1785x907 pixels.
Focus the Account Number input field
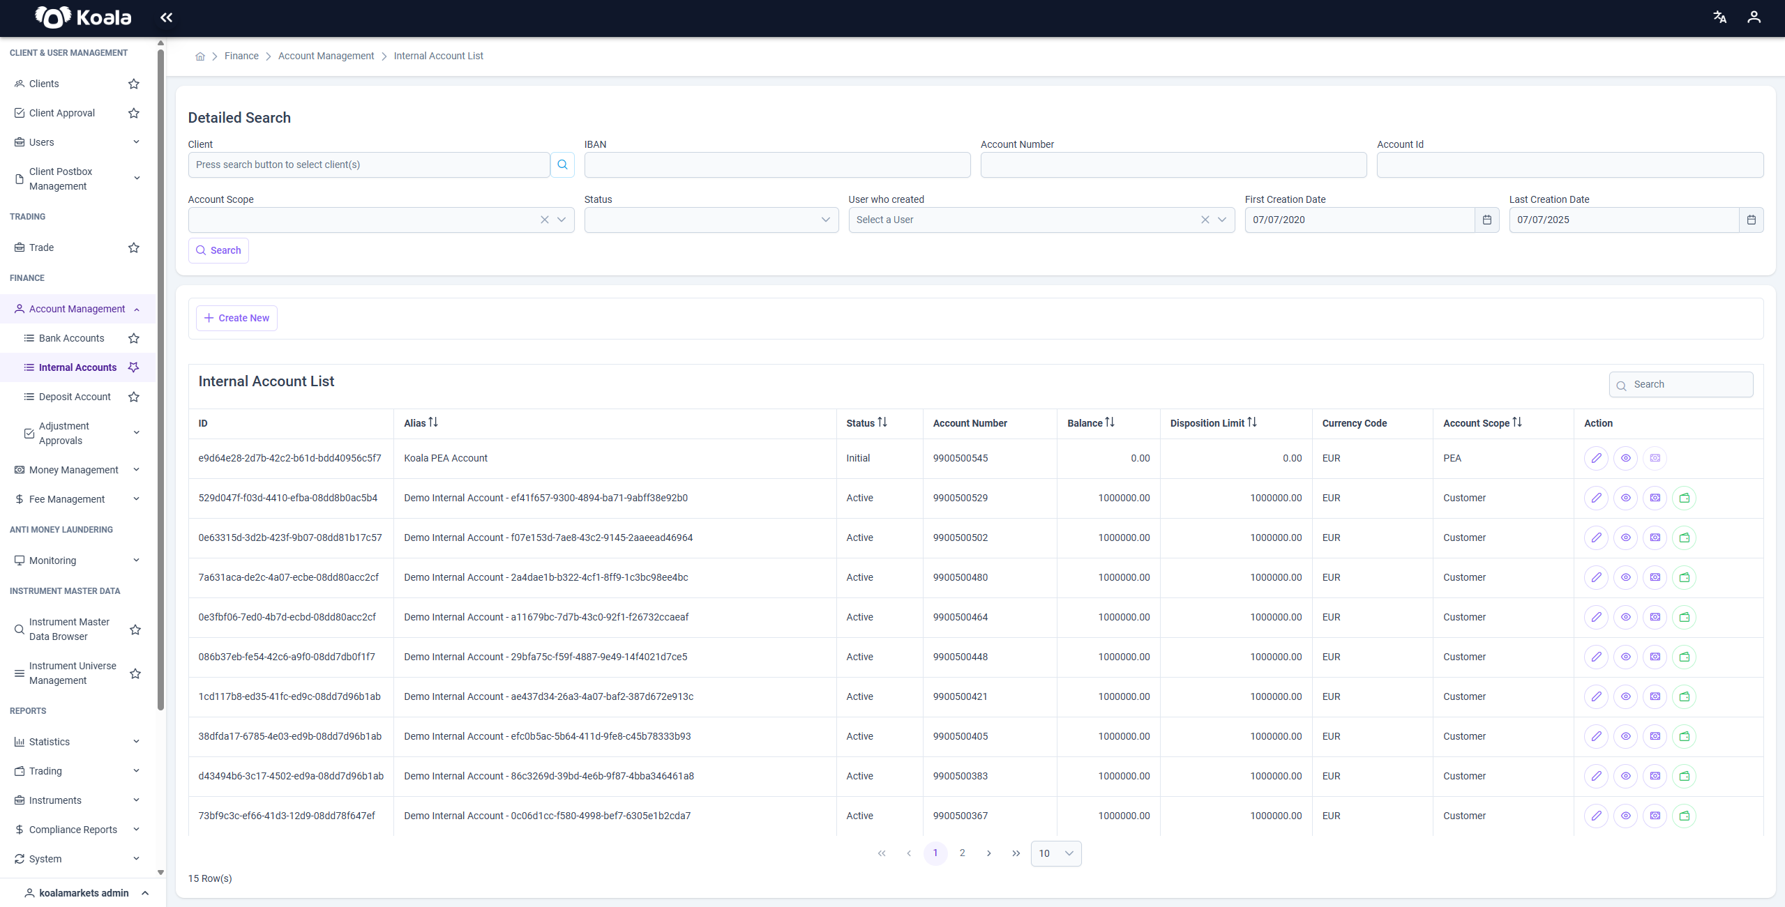point(1173,165)
